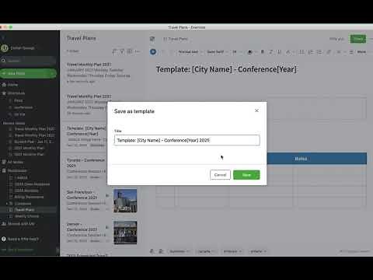This screenshot has height=280, width=373.
Task: Close the Save as template dialog with X
Action: coord(256,110)
